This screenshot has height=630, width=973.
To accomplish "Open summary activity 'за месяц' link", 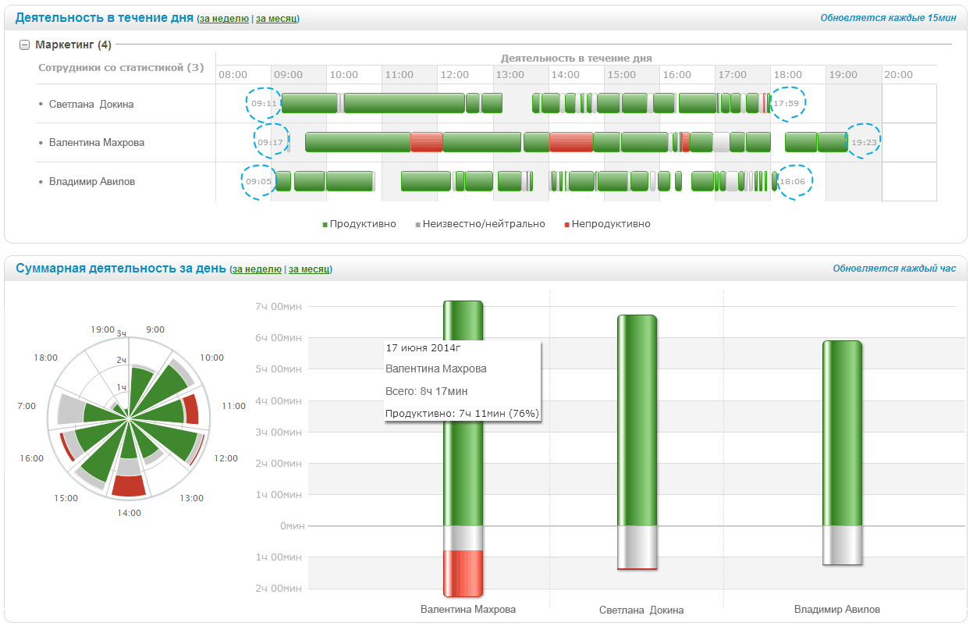I will [x=309, y=269].
